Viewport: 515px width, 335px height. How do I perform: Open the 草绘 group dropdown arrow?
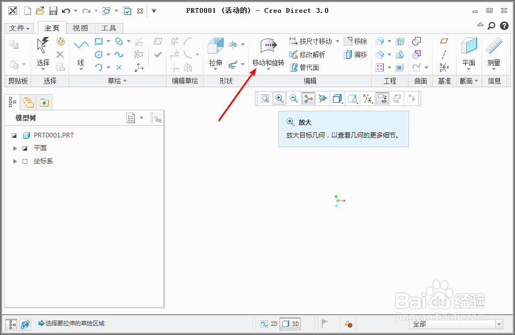click(x=125, y=81)
